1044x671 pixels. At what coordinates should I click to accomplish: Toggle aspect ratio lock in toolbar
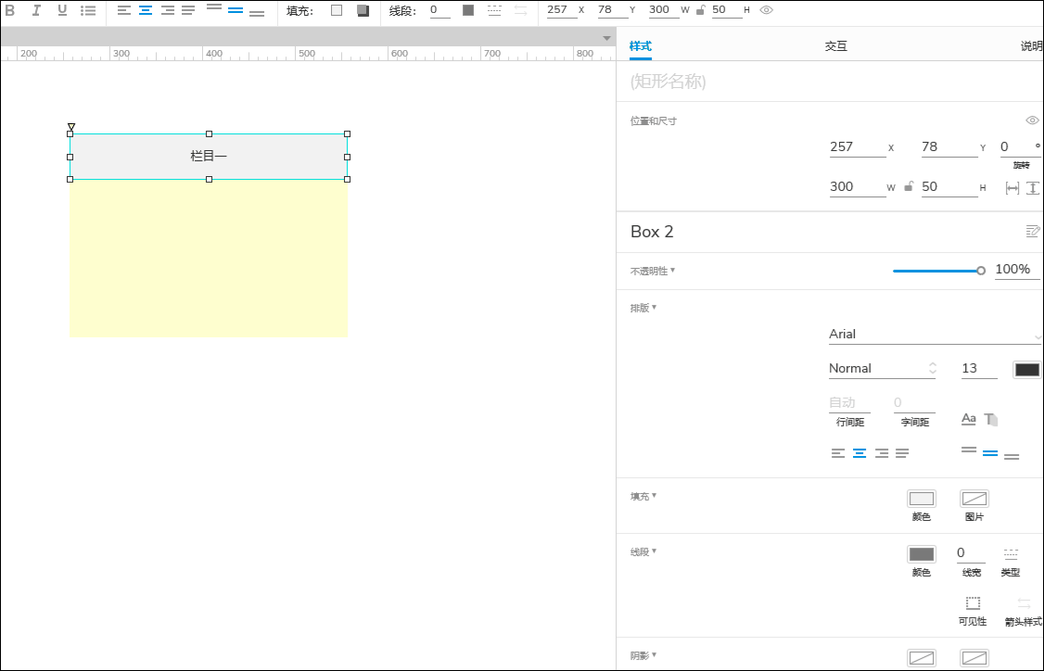click(x=700, y=10)
